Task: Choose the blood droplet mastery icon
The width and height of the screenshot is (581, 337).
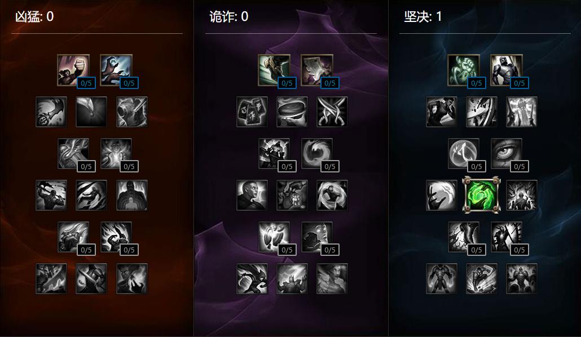Action: click(91, 112)
